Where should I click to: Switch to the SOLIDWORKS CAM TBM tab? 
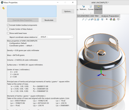click(x=88, y=16)
